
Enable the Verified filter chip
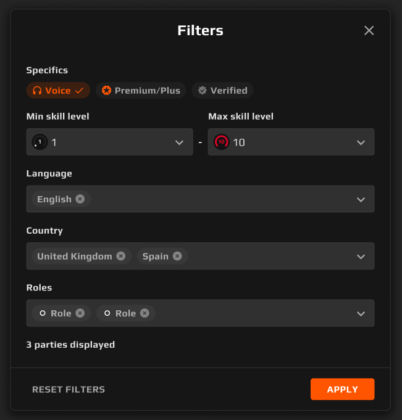(222, 90)
